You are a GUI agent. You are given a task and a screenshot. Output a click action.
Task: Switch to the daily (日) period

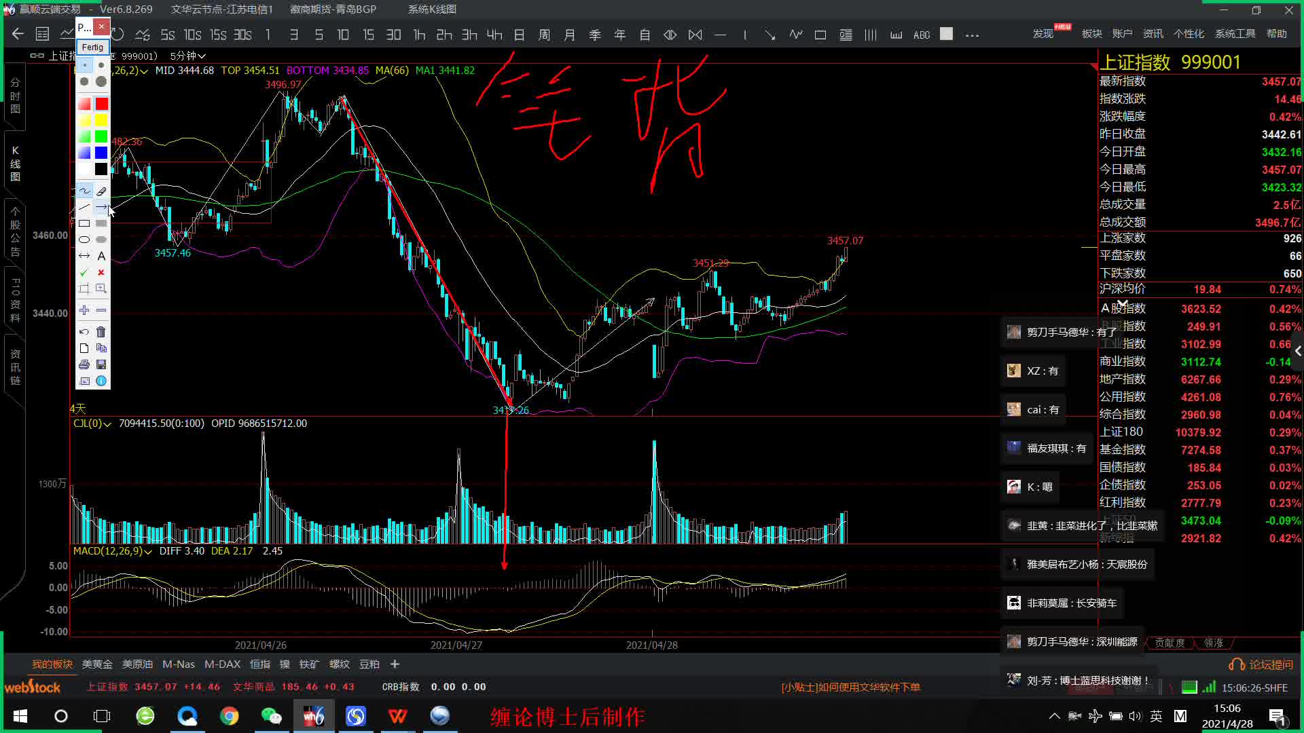pyautogui.click(x=520, y=34)
